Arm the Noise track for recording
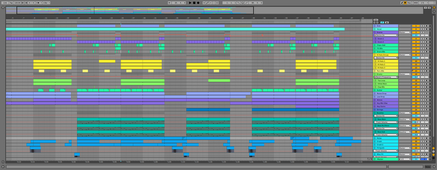 tap(427, 138)
